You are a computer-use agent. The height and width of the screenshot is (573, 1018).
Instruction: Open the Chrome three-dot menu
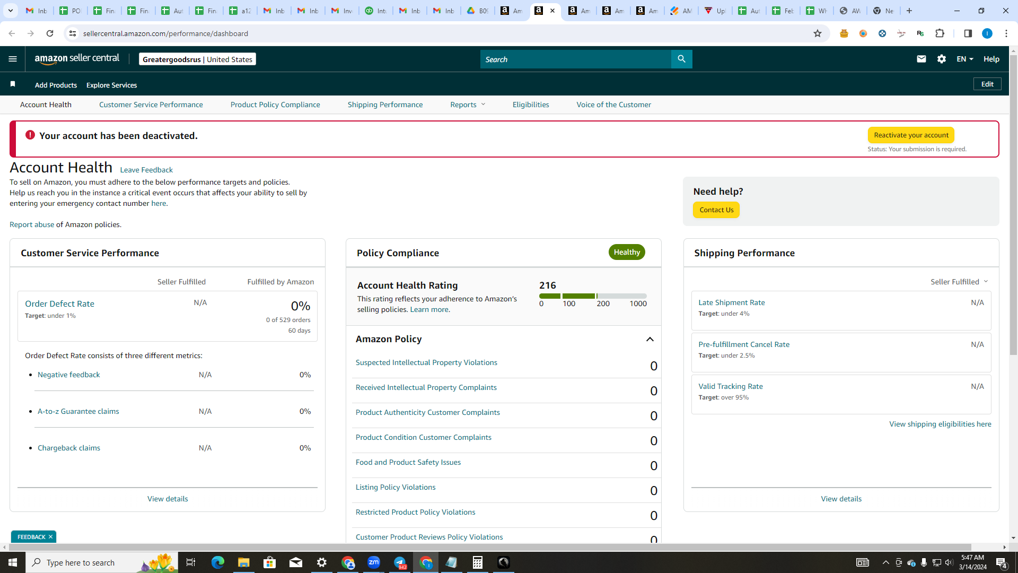click(1006, 33)
